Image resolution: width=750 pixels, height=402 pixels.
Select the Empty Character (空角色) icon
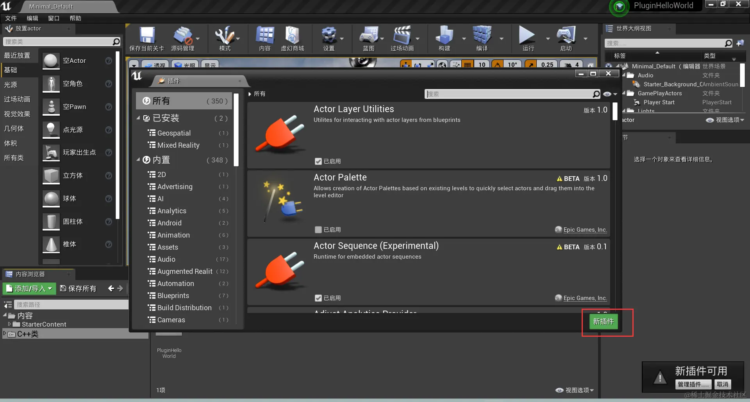pos(51,84)
